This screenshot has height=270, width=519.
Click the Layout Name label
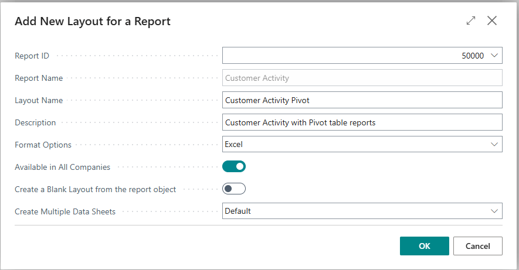39,100
